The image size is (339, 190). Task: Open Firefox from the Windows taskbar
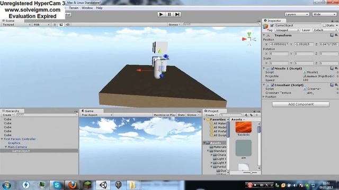(72, 185)
